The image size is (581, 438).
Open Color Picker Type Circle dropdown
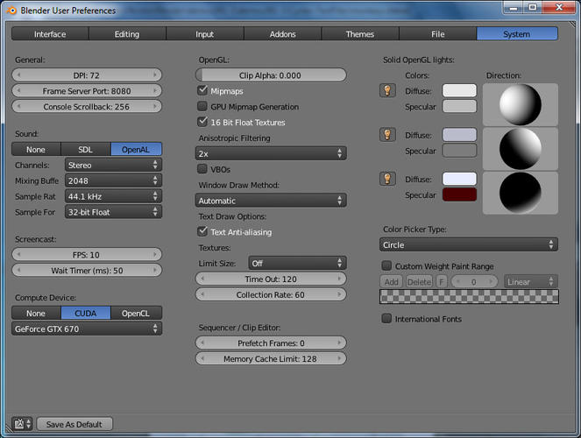click(x=469, y=244)
